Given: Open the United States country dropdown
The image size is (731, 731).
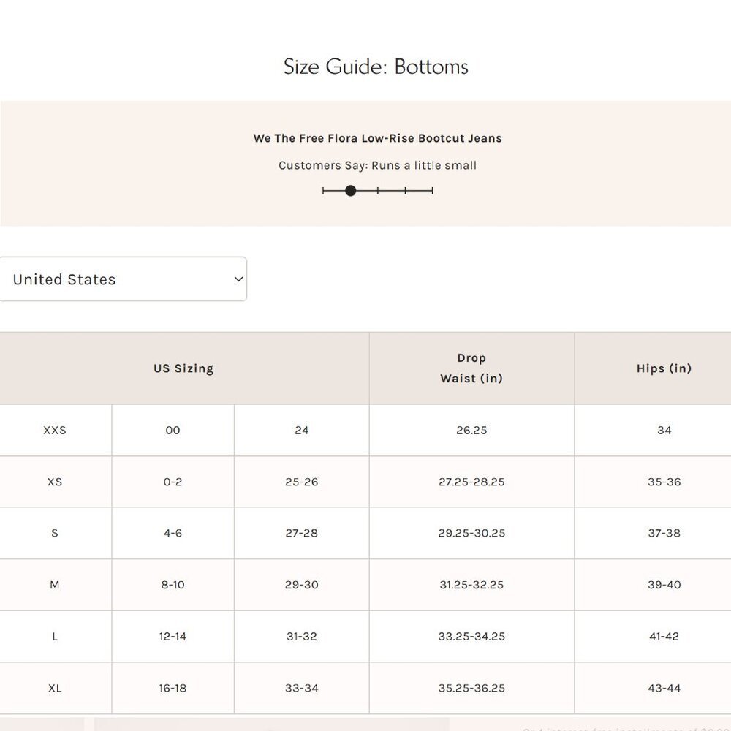Looking at the screenshot, I should [123, 279].
